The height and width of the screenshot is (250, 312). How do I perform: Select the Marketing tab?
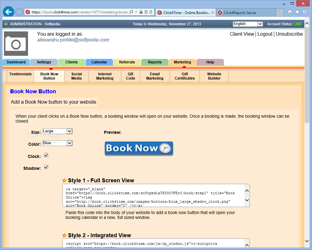[182, 62]
